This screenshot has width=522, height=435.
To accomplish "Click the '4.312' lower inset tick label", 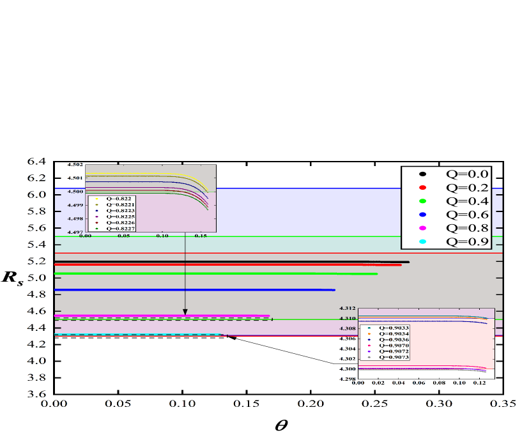I will point(347,309).
